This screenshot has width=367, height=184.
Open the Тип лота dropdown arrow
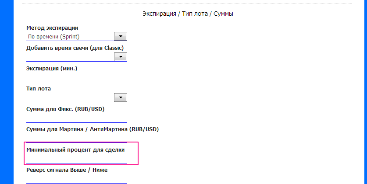pyautogui.click(x=120, y=97)
